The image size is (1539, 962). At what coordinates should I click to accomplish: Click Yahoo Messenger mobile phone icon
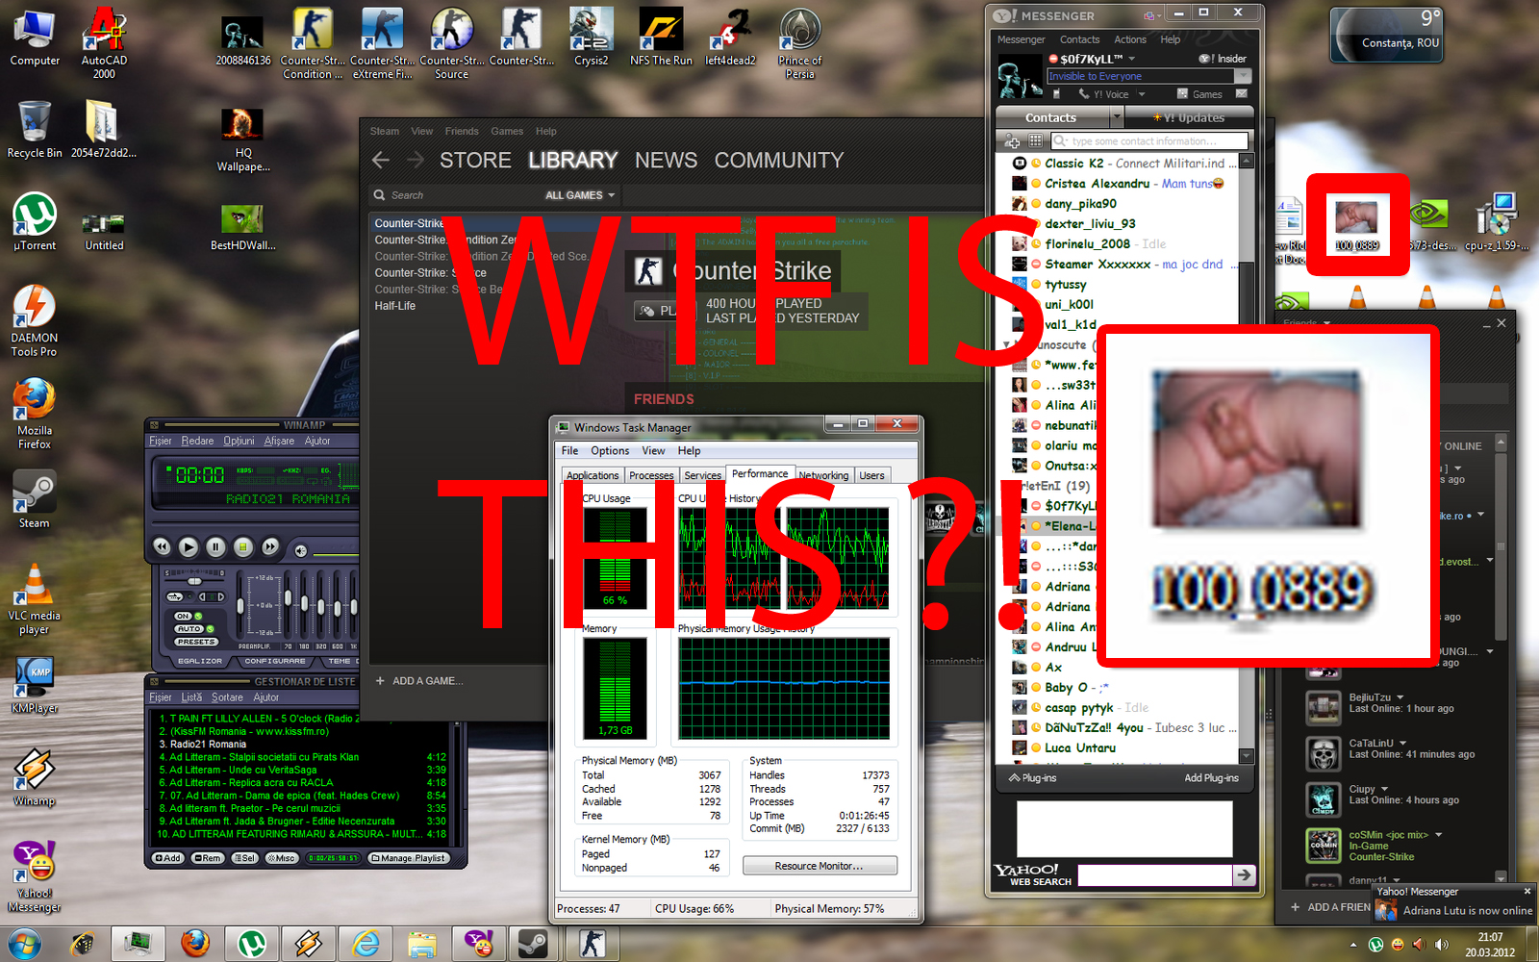(x=1056, y=94)
